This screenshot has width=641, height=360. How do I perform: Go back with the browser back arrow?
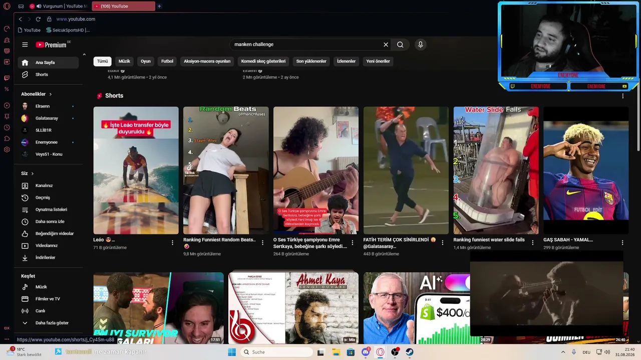[20, 19]
